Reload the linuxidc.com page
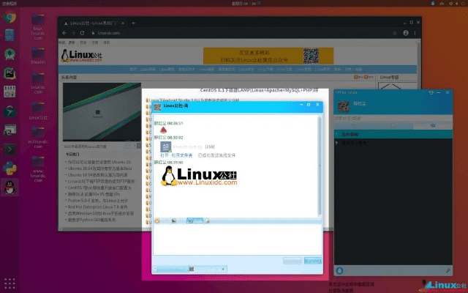 pos(82,33)
